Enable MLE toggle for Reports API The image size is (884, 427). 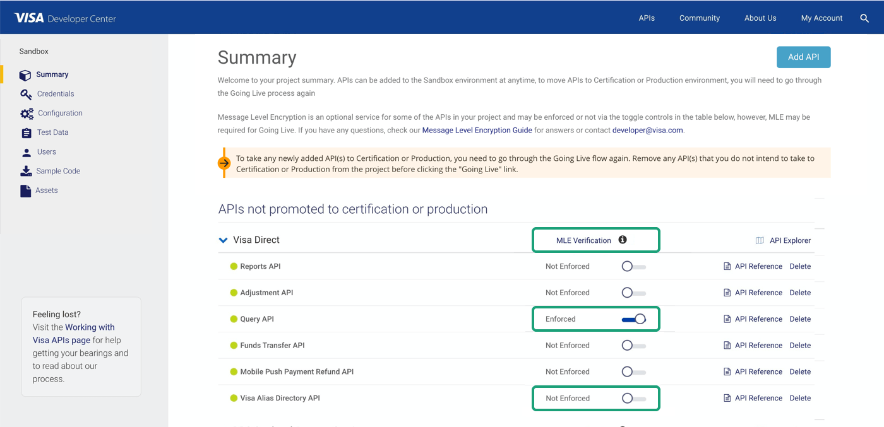tap(633, 266)
